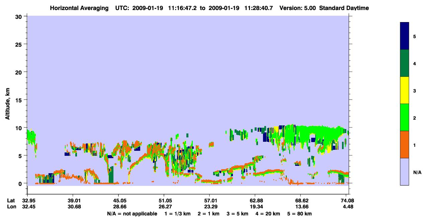The height and width of the screenshot is (223, 435).
Task: Click the 'Lon' row label
Action: pos(11,207)
